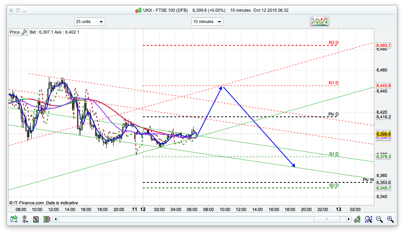The image size is (404, 234).
Task: Click the second icon in bottom-left toolbar
Action: (x=25, y=220)
